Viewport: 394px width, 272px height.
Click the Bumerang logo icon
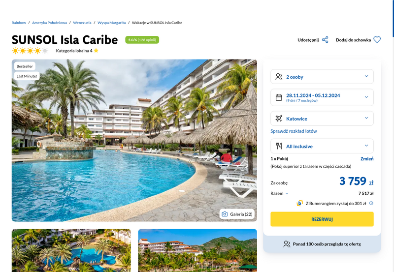tap(299, 203)
